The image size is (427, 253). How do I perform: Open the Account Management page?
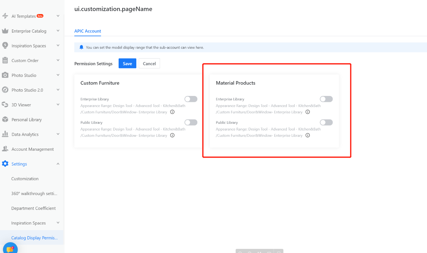click(33, 149)
